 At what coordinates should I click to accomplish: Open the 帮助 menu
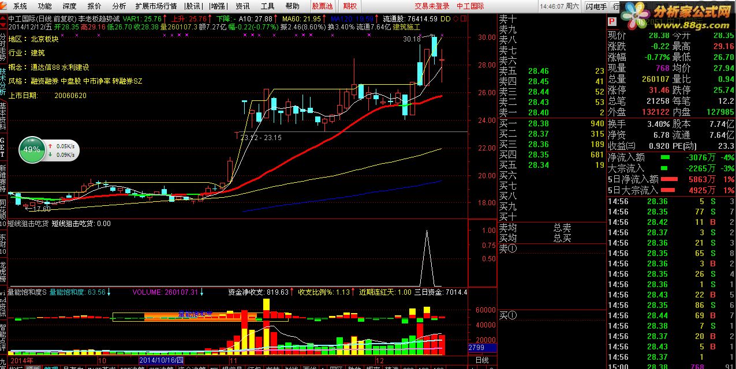(x=292, y=6)
